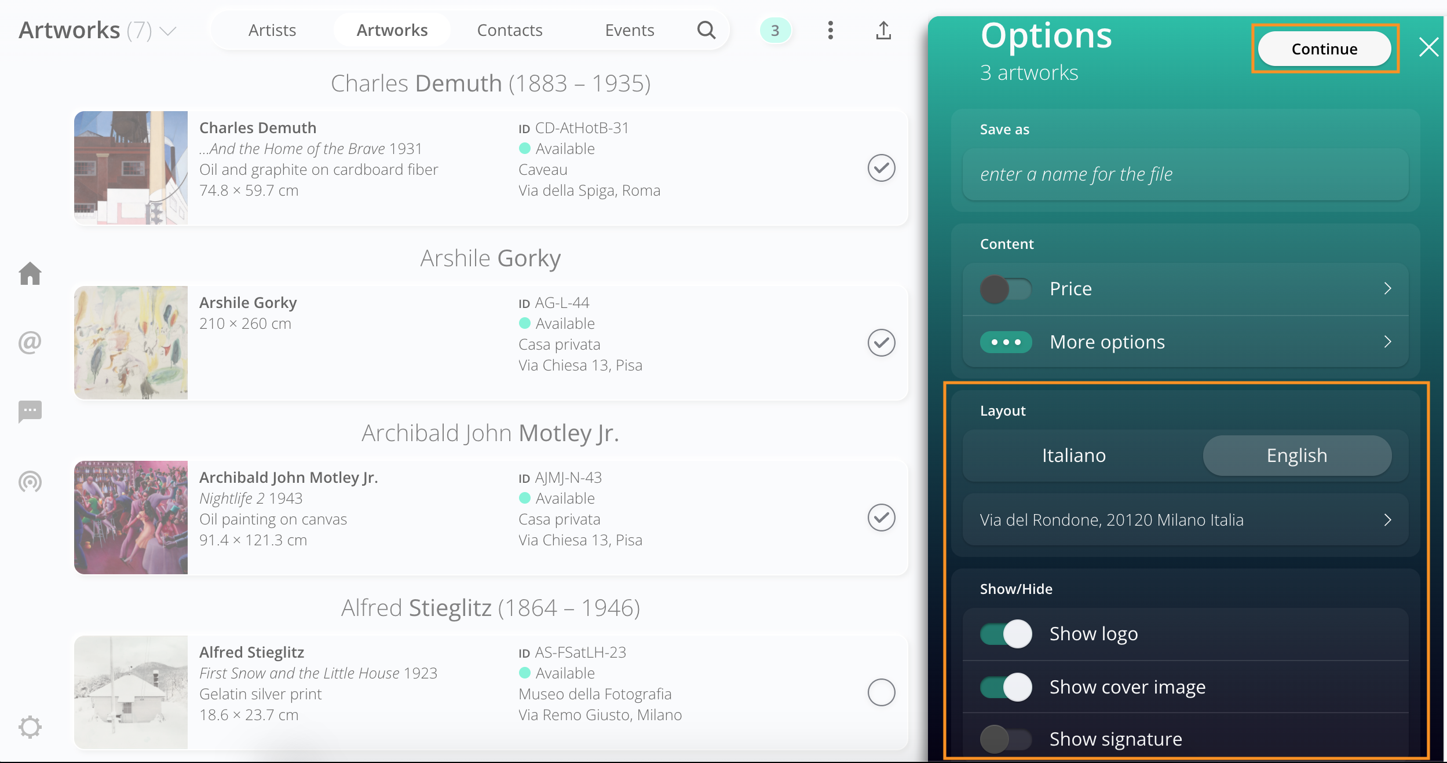Enable the Price toggle
Image resolution: width=1447 pixels, height=763 pixels.
pyautogui.click(x=1006, y=289)
